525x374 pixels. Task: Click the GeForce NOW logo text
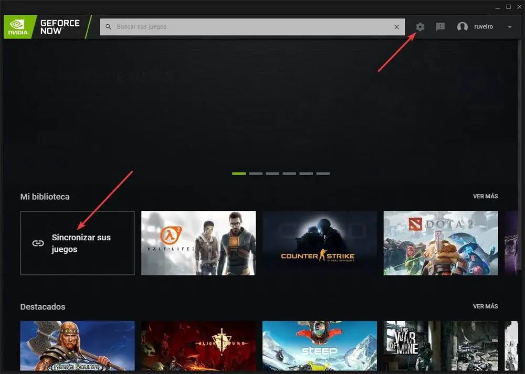(x=60, y=27)
